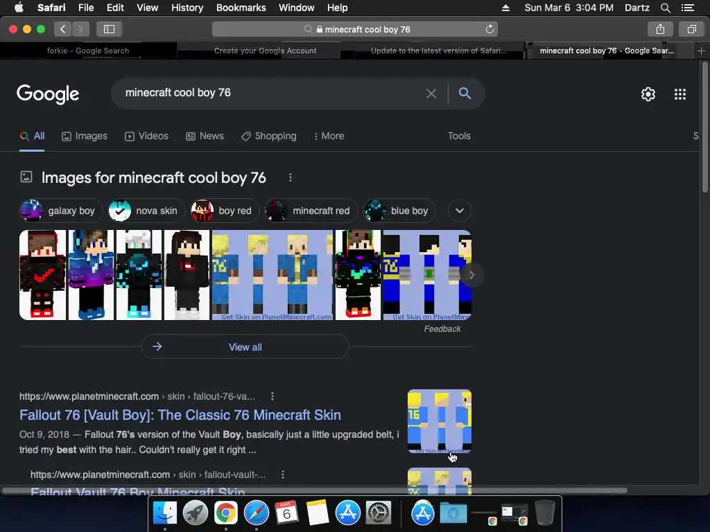Image resolution: width=710 pixels, height=532 pixels.
Task: Select the Images search tab
Action: pos(85,136)
